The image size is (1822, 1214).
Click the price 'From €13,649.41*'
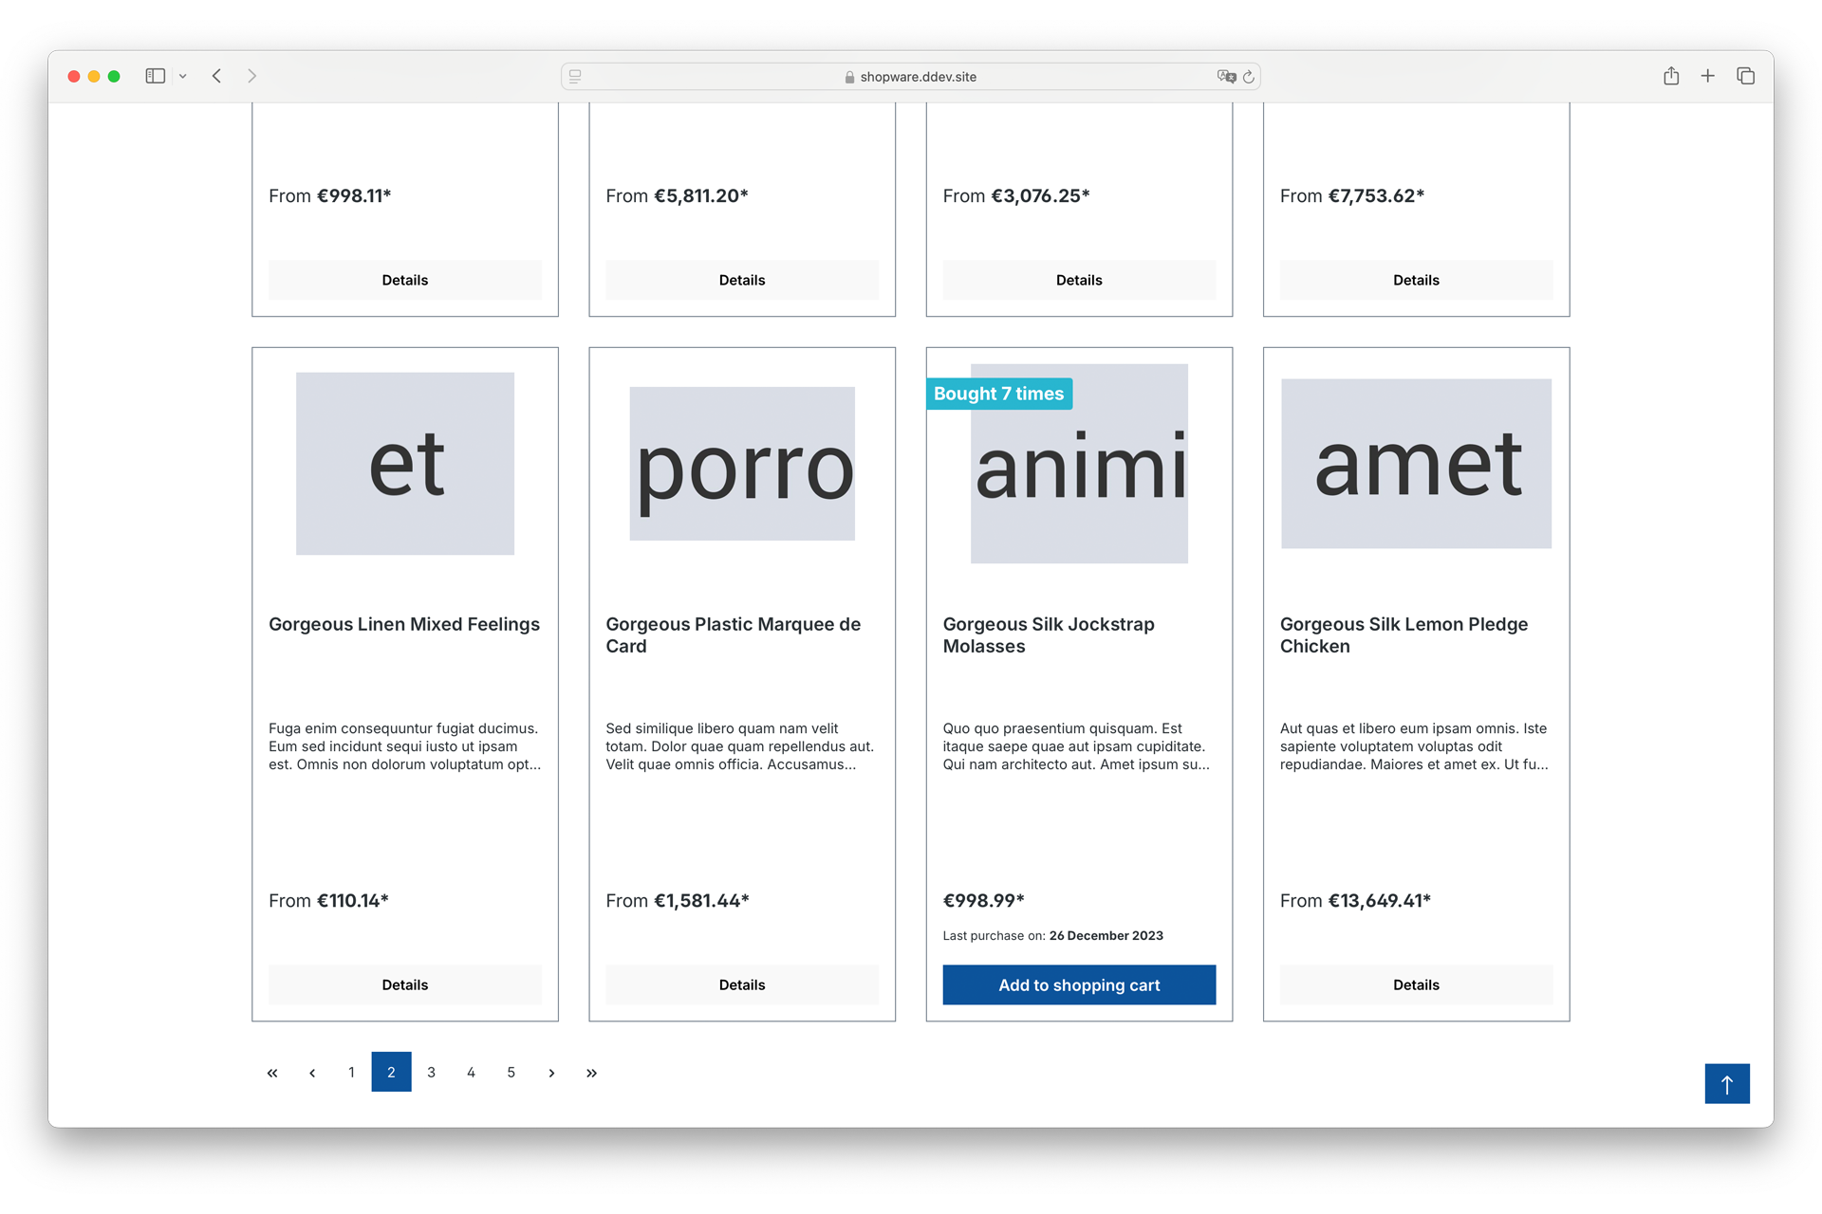pos(1355,900)
